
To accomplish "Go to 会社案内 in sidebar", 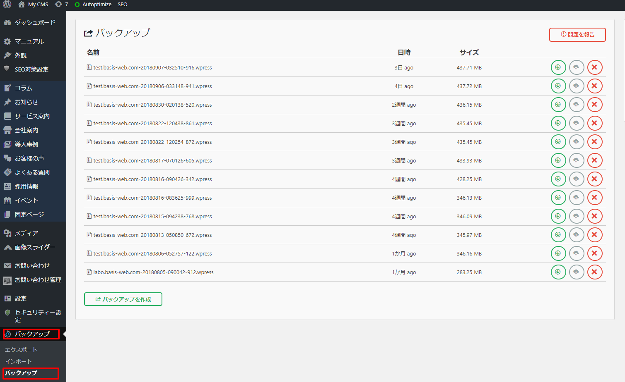I will (33, 130).
